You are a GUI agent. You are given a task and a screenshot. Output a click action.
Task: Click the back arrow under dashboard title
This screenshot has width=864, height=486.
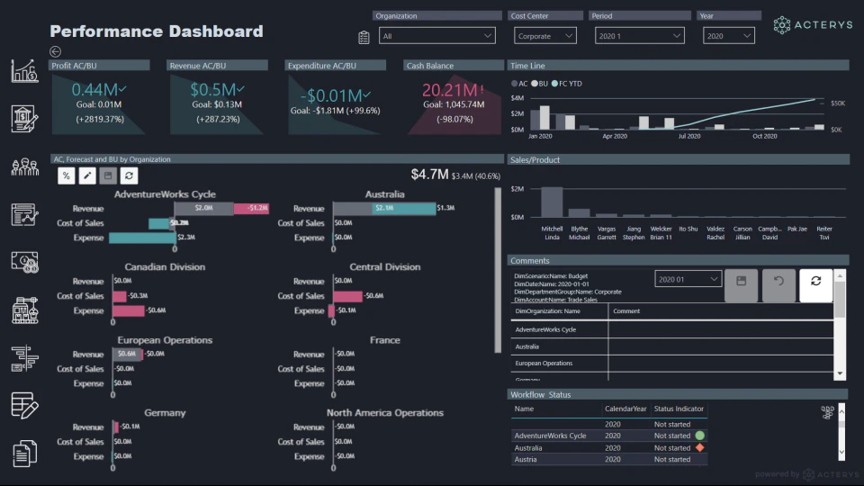coord(55,51)
